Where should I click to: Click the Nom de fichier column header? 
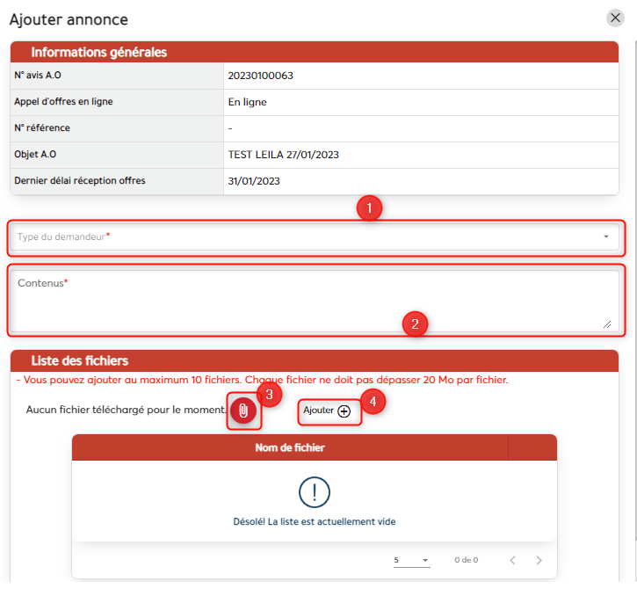coord(290,447)
